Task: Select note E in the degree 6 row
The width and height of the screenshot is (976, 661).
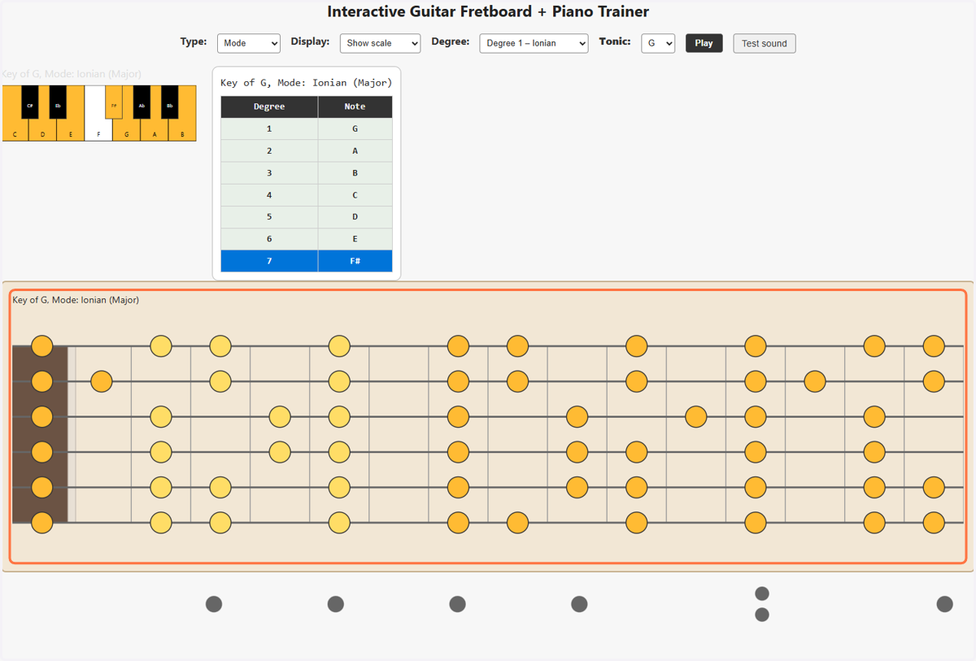Action: click(x=355, y=239)
